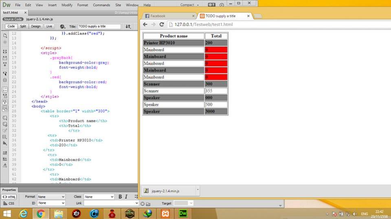Click the Collapse Selection icon
The width and height of the screenshot is (391, 219).
[5, 58]
